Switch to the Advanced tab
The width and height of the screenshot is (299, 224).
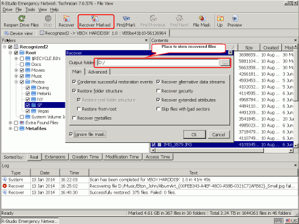tap(98, 72)
